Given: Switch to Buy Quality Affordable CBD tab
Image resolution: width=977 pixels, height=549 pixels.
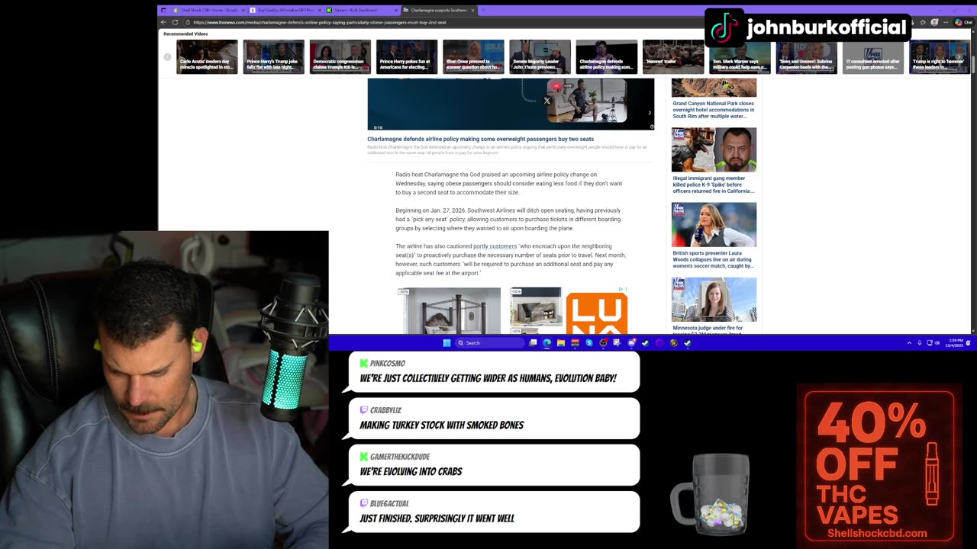Looking at the screenshot, I should [285, 10].
